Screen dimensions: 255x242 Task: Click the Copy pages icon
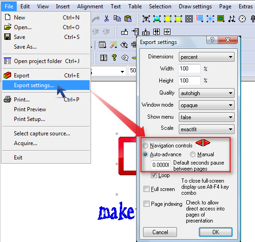[x=117, y=19]
